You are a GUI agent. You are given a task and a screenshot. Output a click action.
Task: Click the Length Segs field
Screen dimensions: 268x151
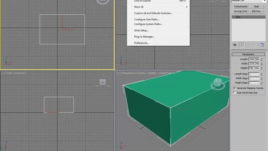pyautogui.click(x=254, y=74)
